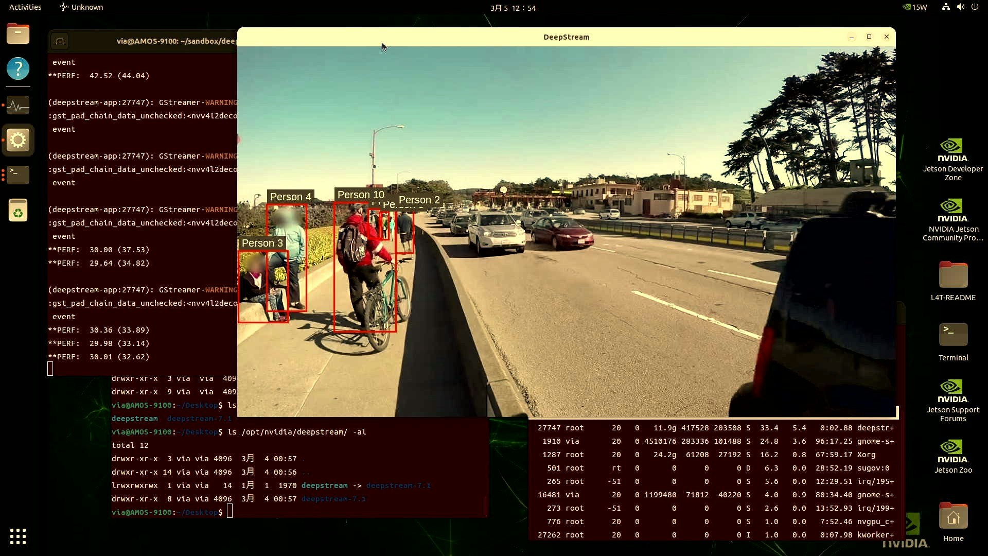
Task: Toggle mute via the volume indicator
Action: coord(960,7)
